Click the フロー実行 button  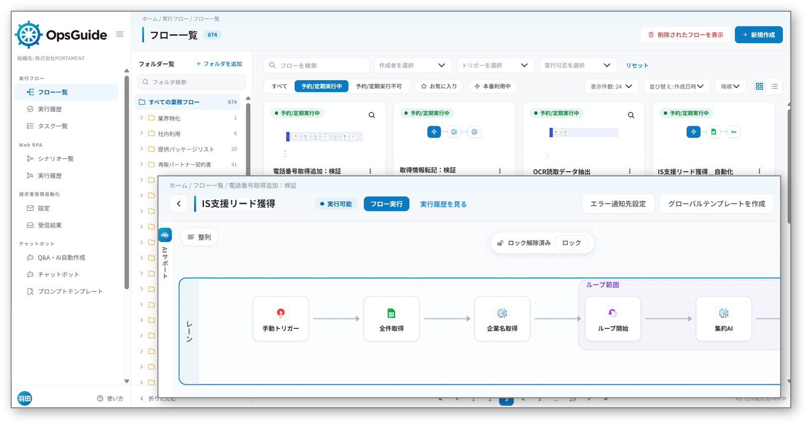pyautogui.click(x=386, y=204)
